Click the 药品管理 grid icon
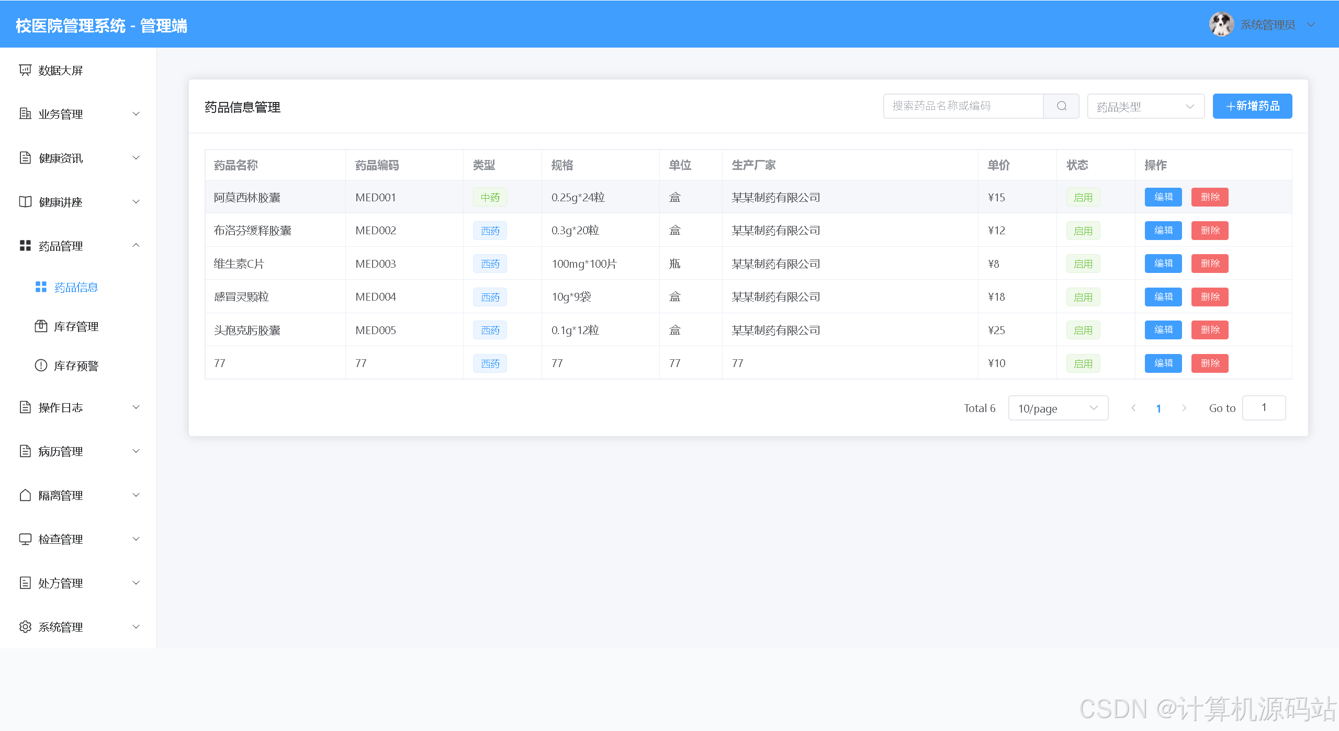Image resolution: width=1339 pixels, height=731 pixels. click(25, 246)
